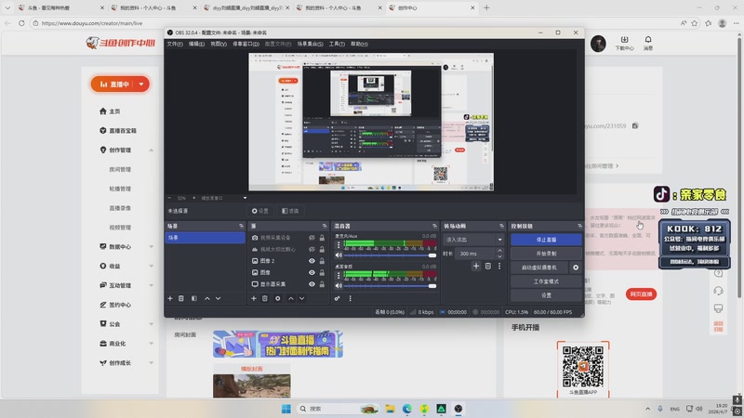This screenshot has height=418, width=744.
Task: Mute the Mic/Aux speaker icon
Action: tap(339, 255)
